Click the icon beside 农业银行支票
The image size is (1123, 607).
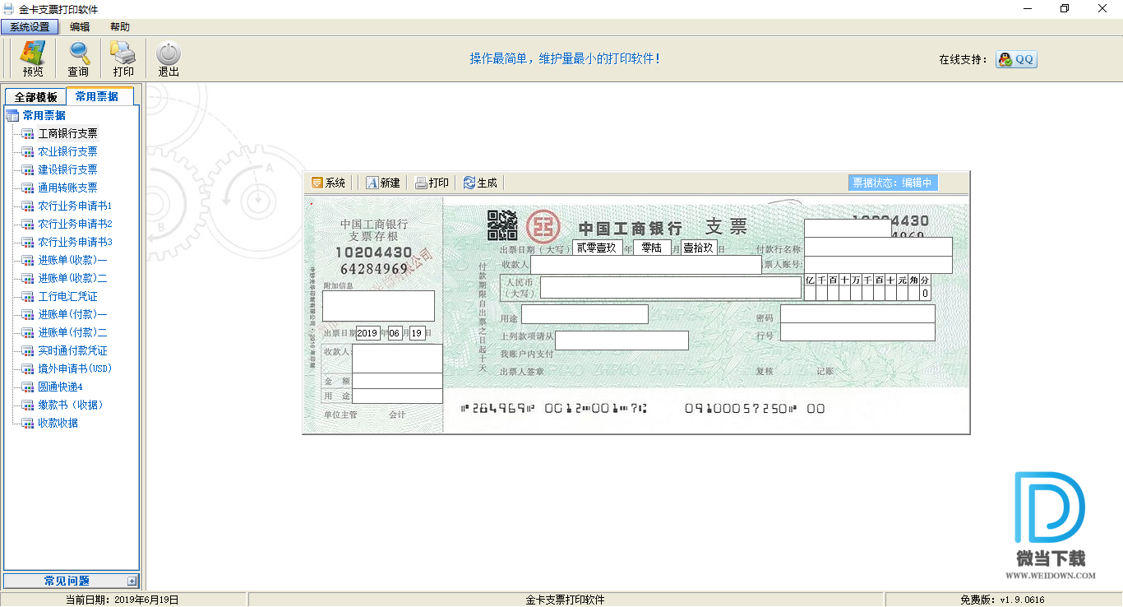click(28, 152)
